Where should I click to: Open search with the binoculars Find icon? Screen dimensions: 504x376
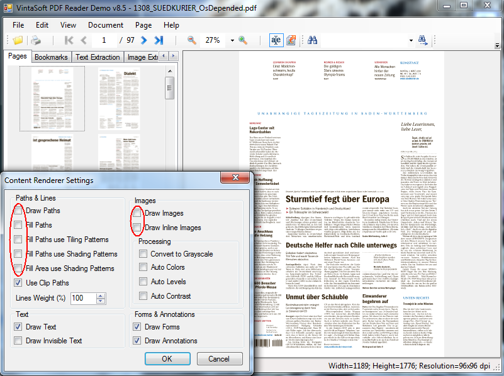coord(312,40)
